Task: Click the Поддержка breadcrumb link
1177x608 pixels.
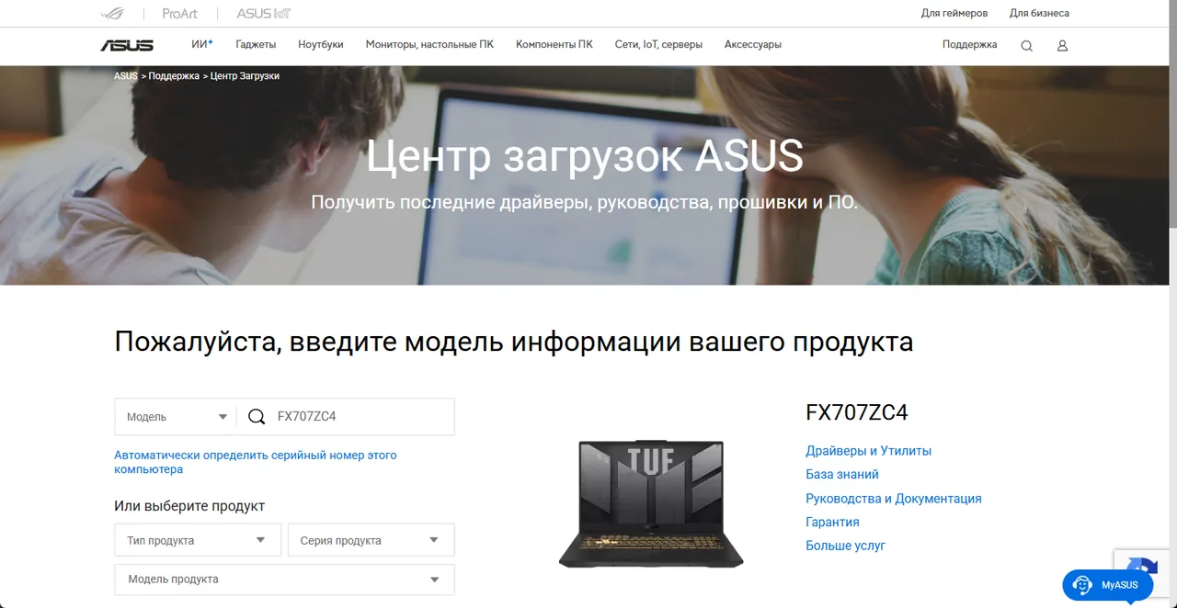Action: coord(174,76)
